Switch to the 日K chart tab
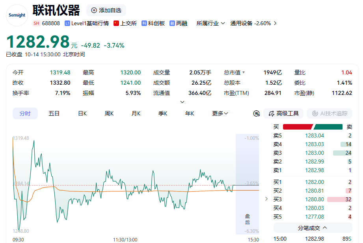The height and width of the screenshot is (243, 363). [x=82, y=113]
